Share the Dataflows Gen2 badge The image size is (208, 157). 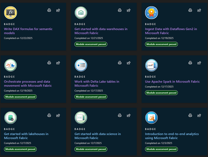click(199, 10)
